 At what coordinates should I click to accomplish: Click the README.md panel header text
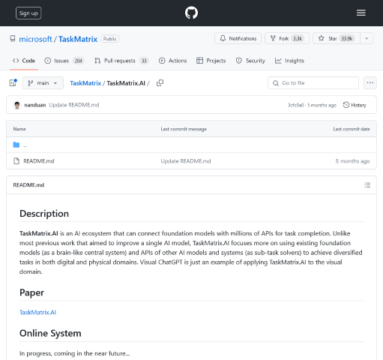pos(28,185)
